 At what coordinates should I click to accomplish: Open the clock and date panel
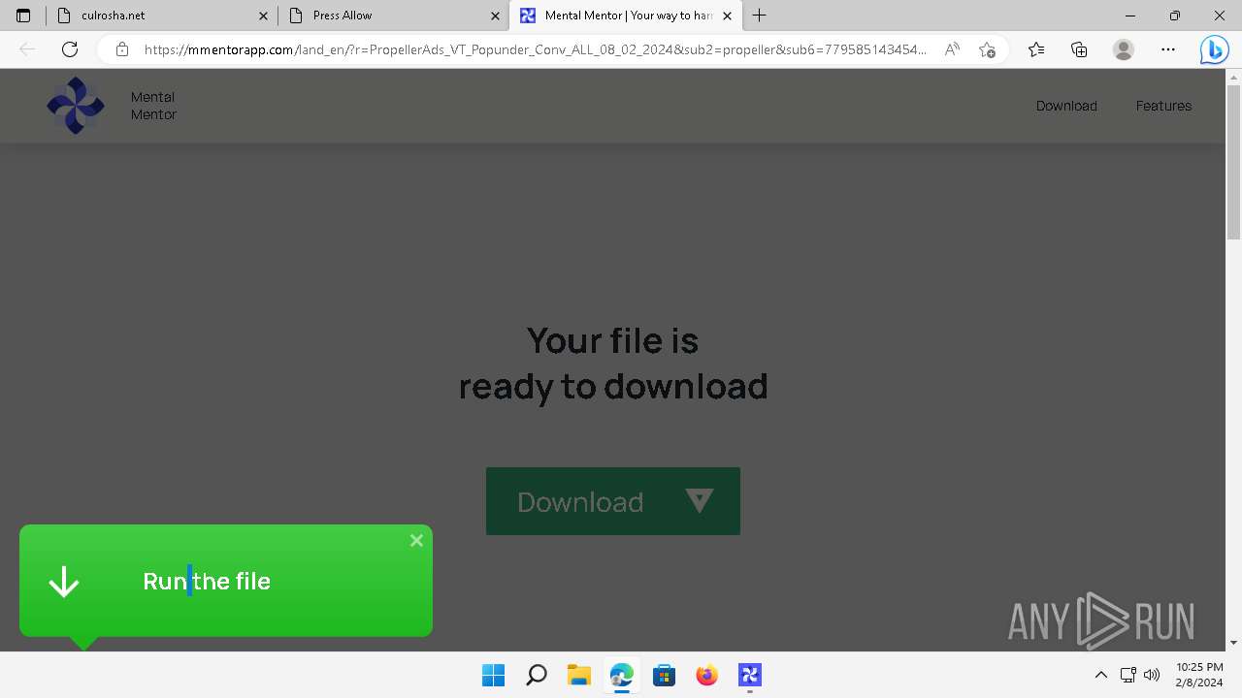click(x=1199, y=675)
